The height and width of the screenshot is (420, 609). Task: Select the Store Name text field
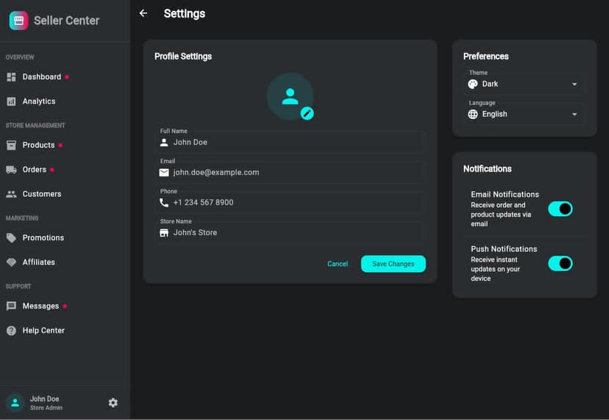tap(294, 233)
